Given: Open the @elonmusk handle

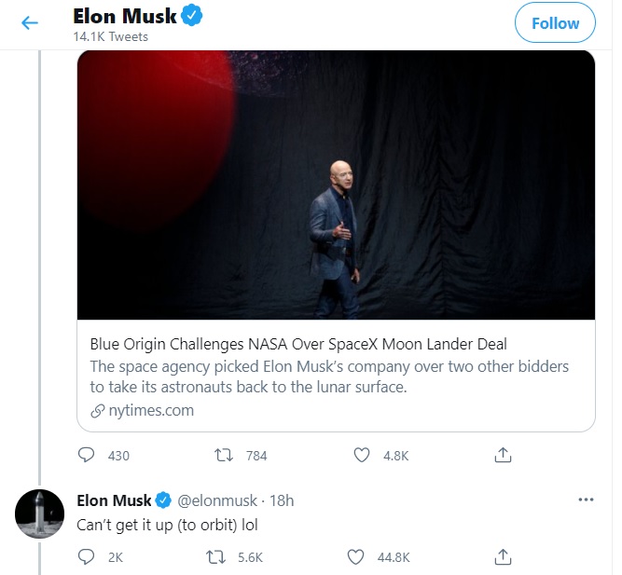Looking at the screenshot, I should pyautogui.click(x=217, y=500).
